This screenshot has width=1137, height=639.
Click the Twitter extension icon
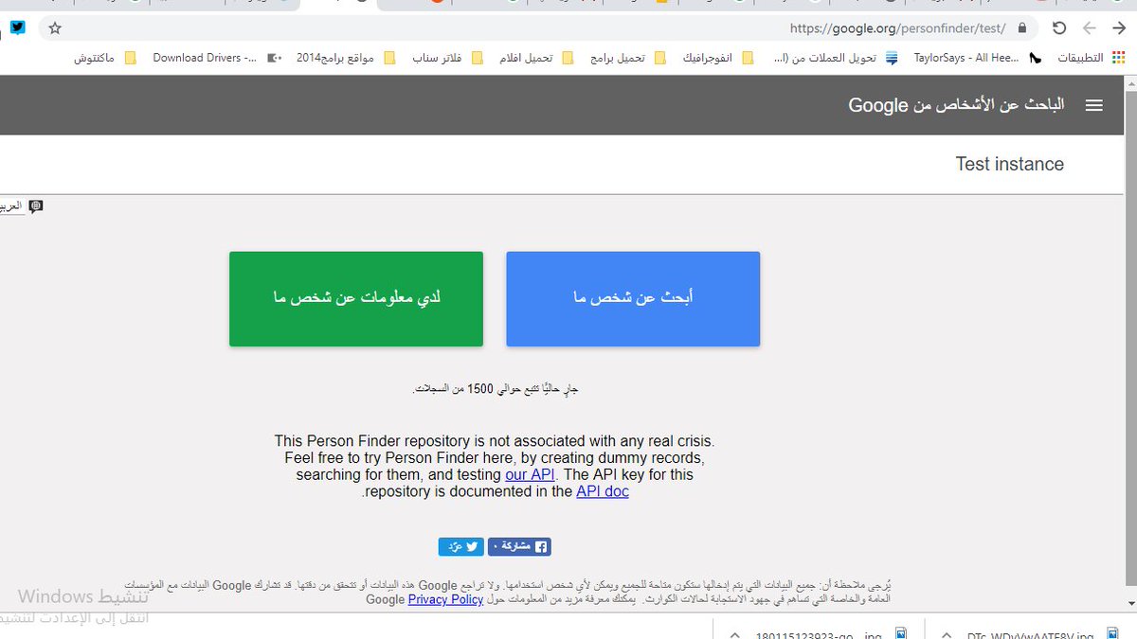click(18, 27)
